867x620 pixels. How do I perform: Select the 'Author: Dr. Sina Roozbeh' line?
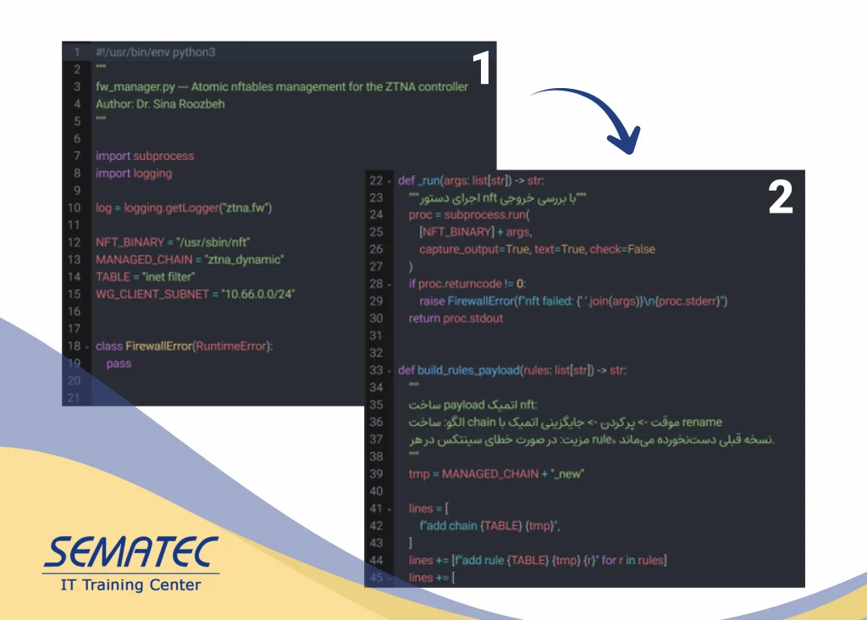(x=160, y=104)
